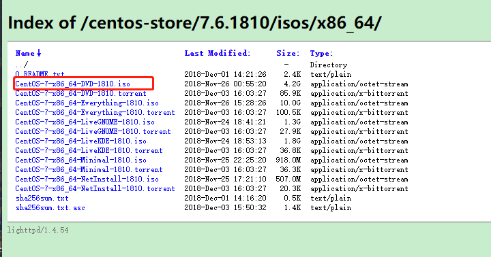Click the 36.8K size of LiveKDE torrent
Viewport: 491px width, 257px height.
click(291, 150)
